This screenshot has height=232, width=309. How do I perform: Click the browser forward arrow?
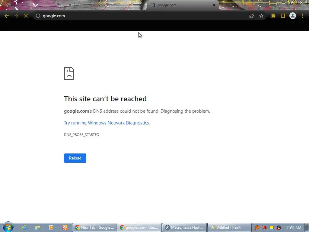[x=16, y=16]
